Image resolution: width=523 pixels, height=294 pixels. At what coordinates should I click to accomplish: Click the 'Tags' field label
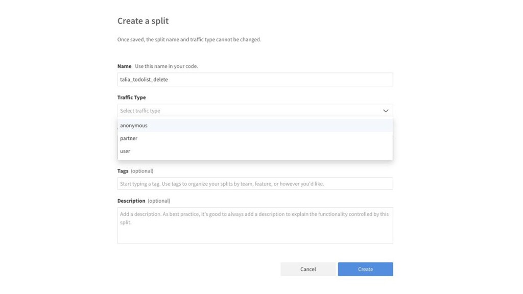(x=123, y=171)
